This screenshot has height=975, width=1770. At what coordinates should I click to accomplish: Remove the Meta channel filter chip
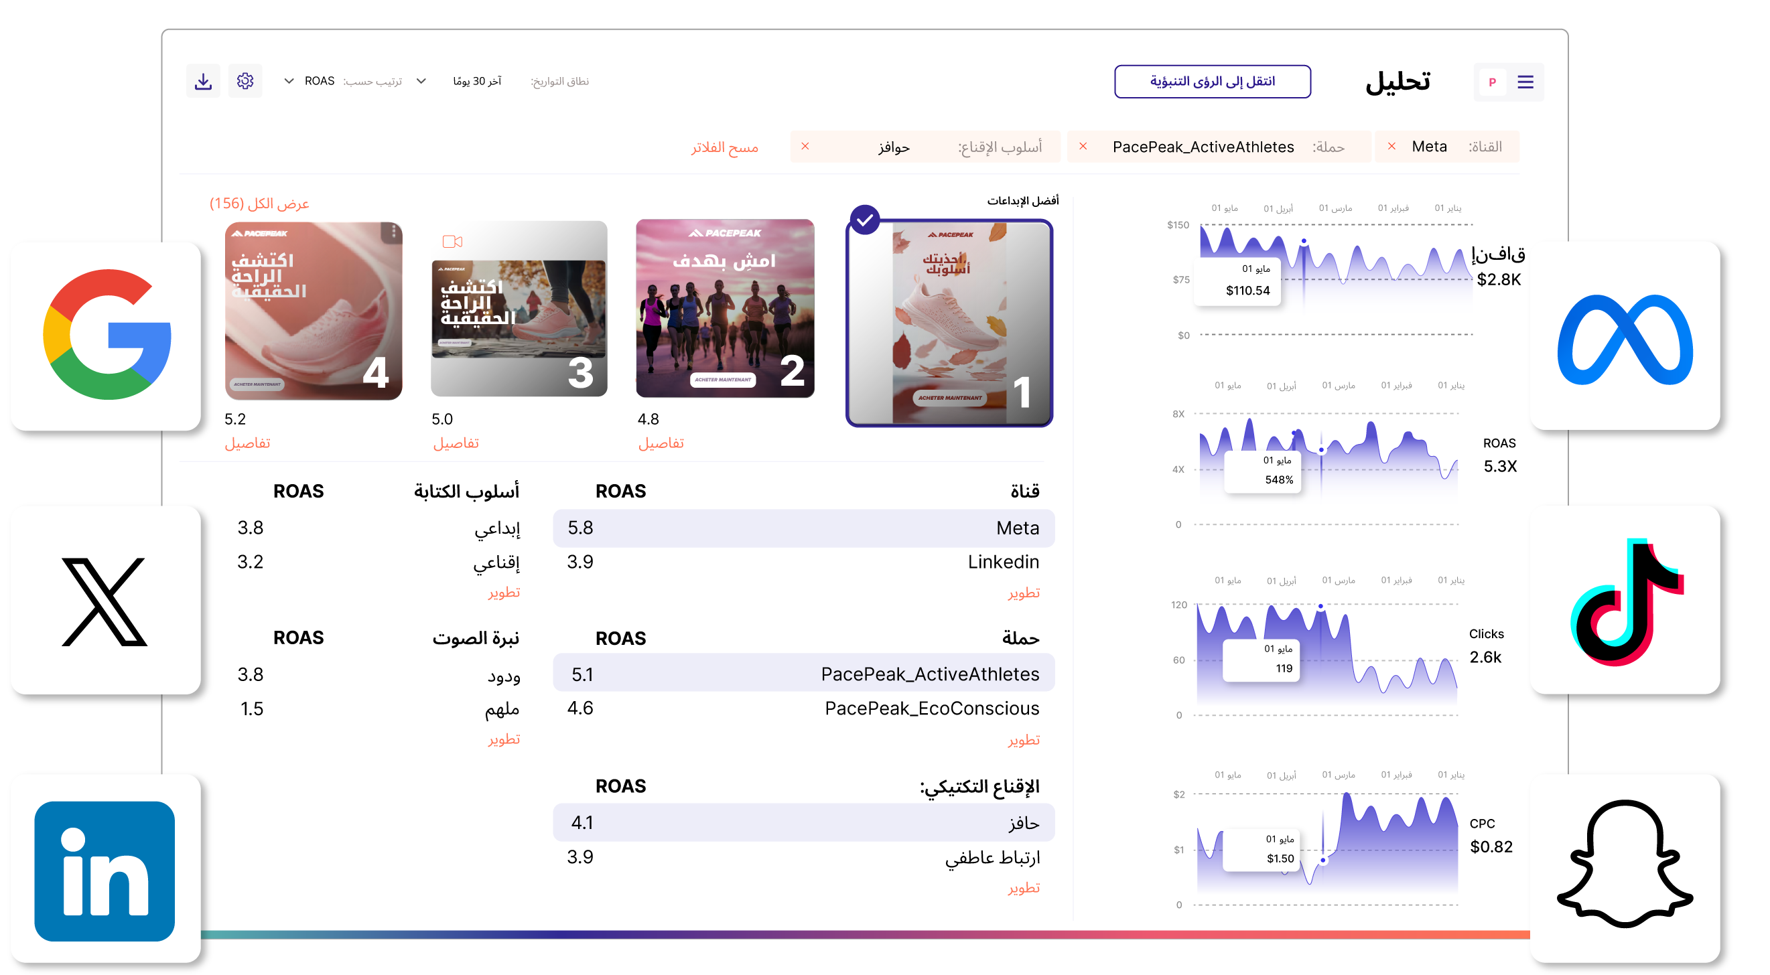[x=1391, y=146]
